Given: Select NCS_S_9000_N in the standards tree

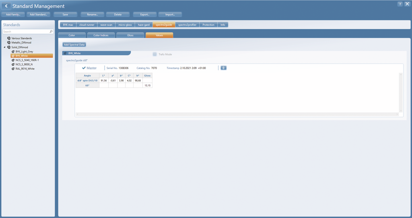Looking at the screenshot, I should click(x=24, y=64).
